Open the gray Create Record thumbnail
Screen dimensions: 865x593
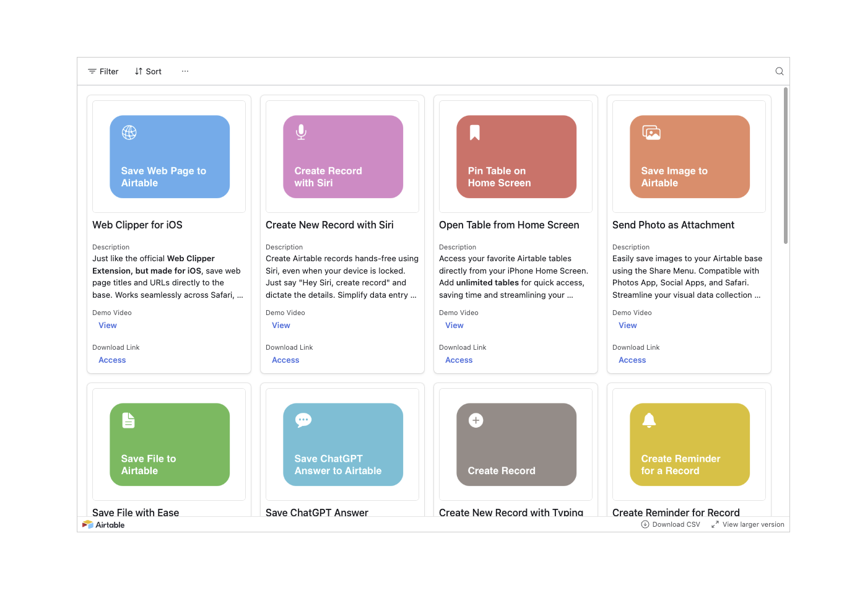click(x=516, y=444)
